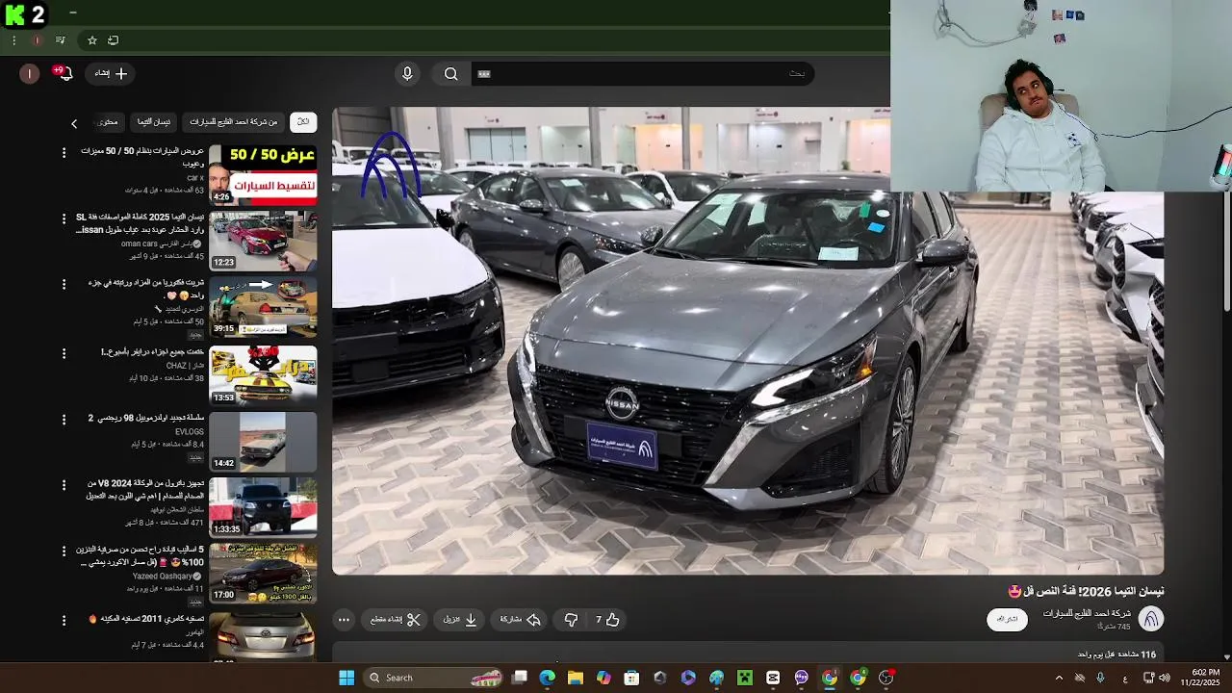Viewport: 1232px width, 693px height.
Task: Show hidden system tray icons
Action: point(1059,678)
